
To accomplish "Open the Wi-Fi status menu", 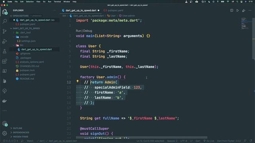I will pos(228,2).
